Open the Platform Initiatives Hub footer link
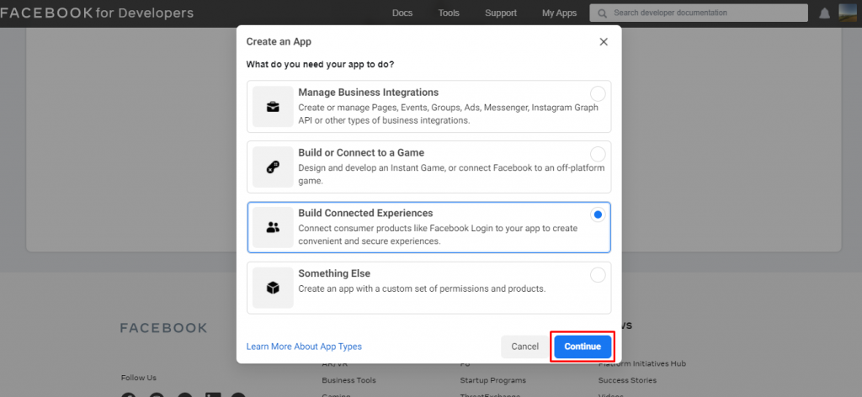The width and height of the screenshot is (862, 397). coord(642,364)
